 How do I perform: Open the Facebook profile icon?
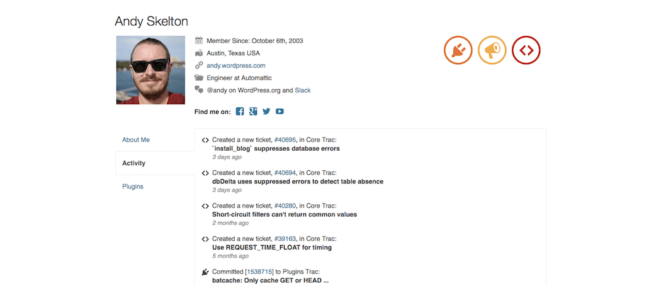point(240,111)
